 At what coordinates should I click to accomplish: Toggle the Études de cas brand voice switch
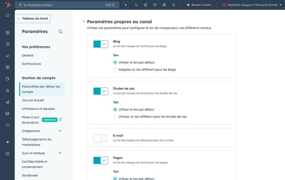[101, 91]
